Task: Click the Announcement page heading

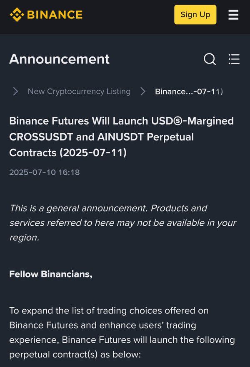Action: click(59, 59)
